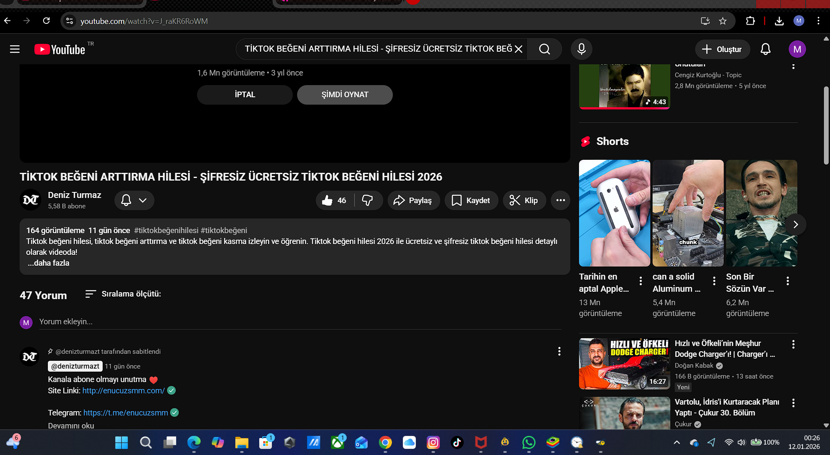This screenshot has height=455, width=830.
Task: Open Doğan Kabak channel link
Action: [x=694, y=366]
